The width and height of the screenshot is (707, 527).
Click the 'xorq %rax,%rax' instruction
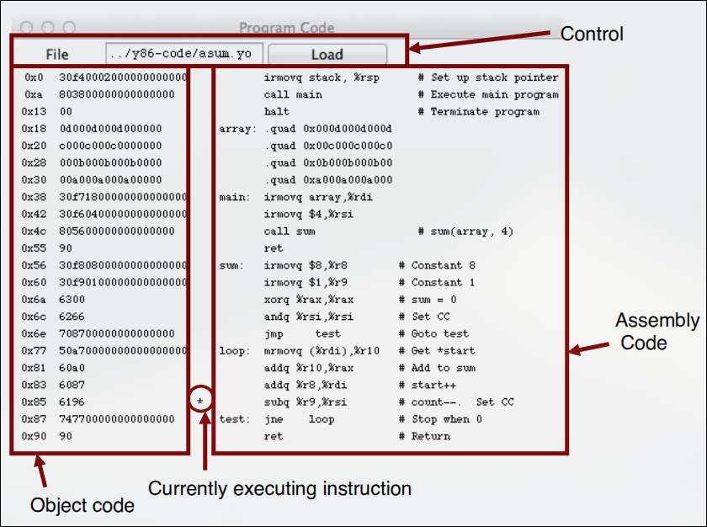pyautogui.click(x=309, y=300)
